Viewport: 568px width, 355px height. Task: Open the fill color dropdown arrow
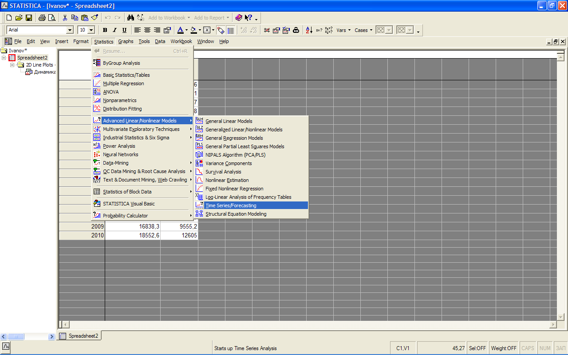[x=199, y=30]
